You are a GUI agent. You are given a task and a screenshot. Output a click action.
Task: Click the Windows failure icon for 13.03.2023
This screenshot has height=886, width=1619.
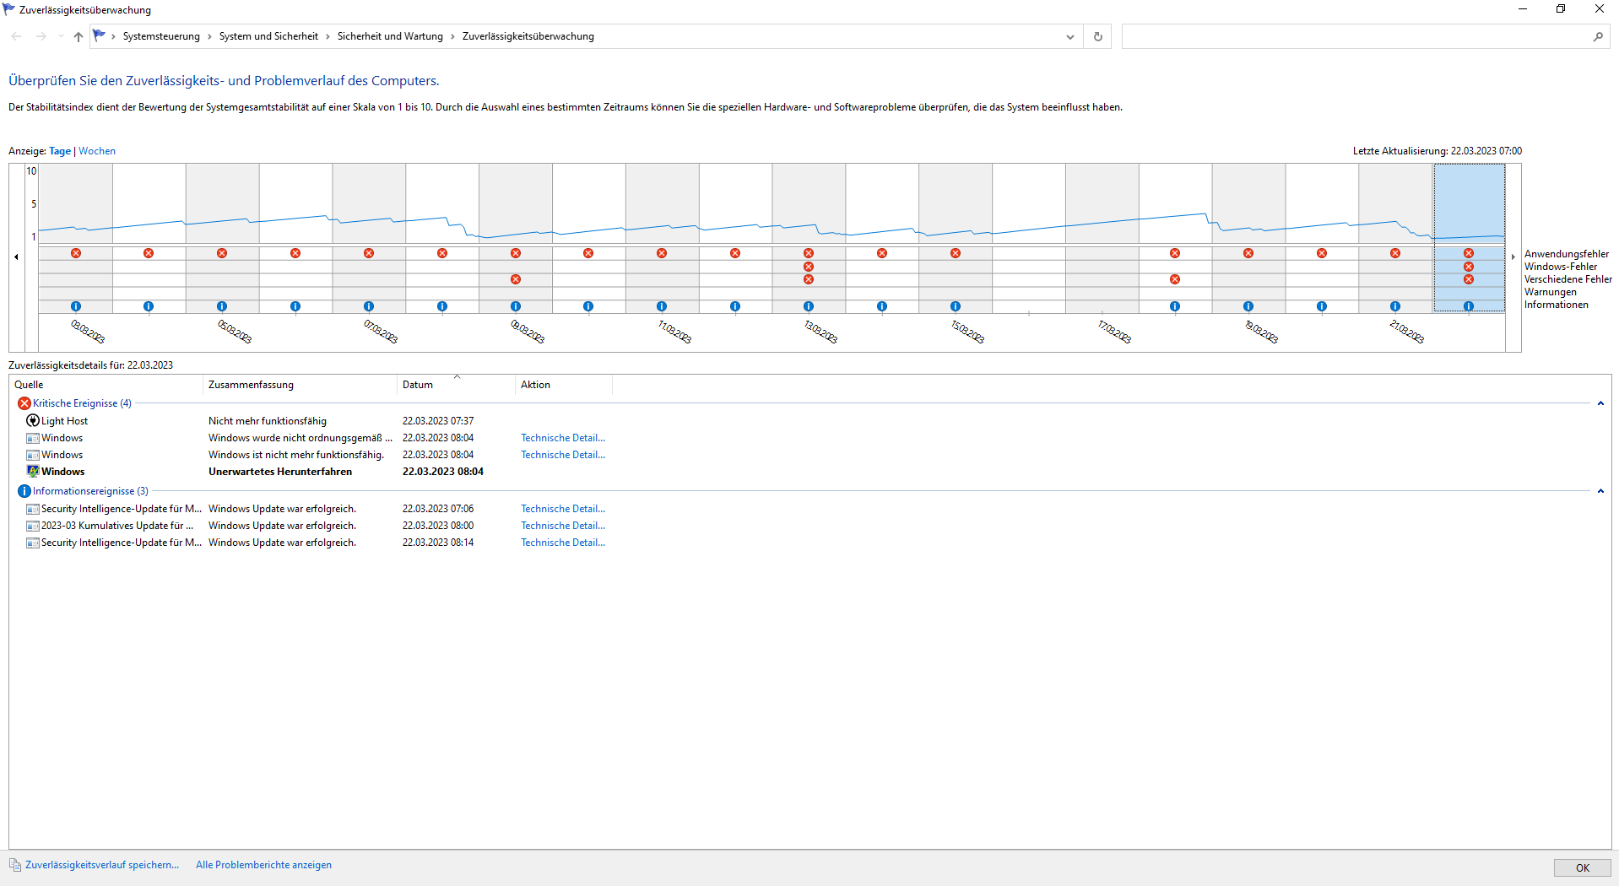click(809, 267)
